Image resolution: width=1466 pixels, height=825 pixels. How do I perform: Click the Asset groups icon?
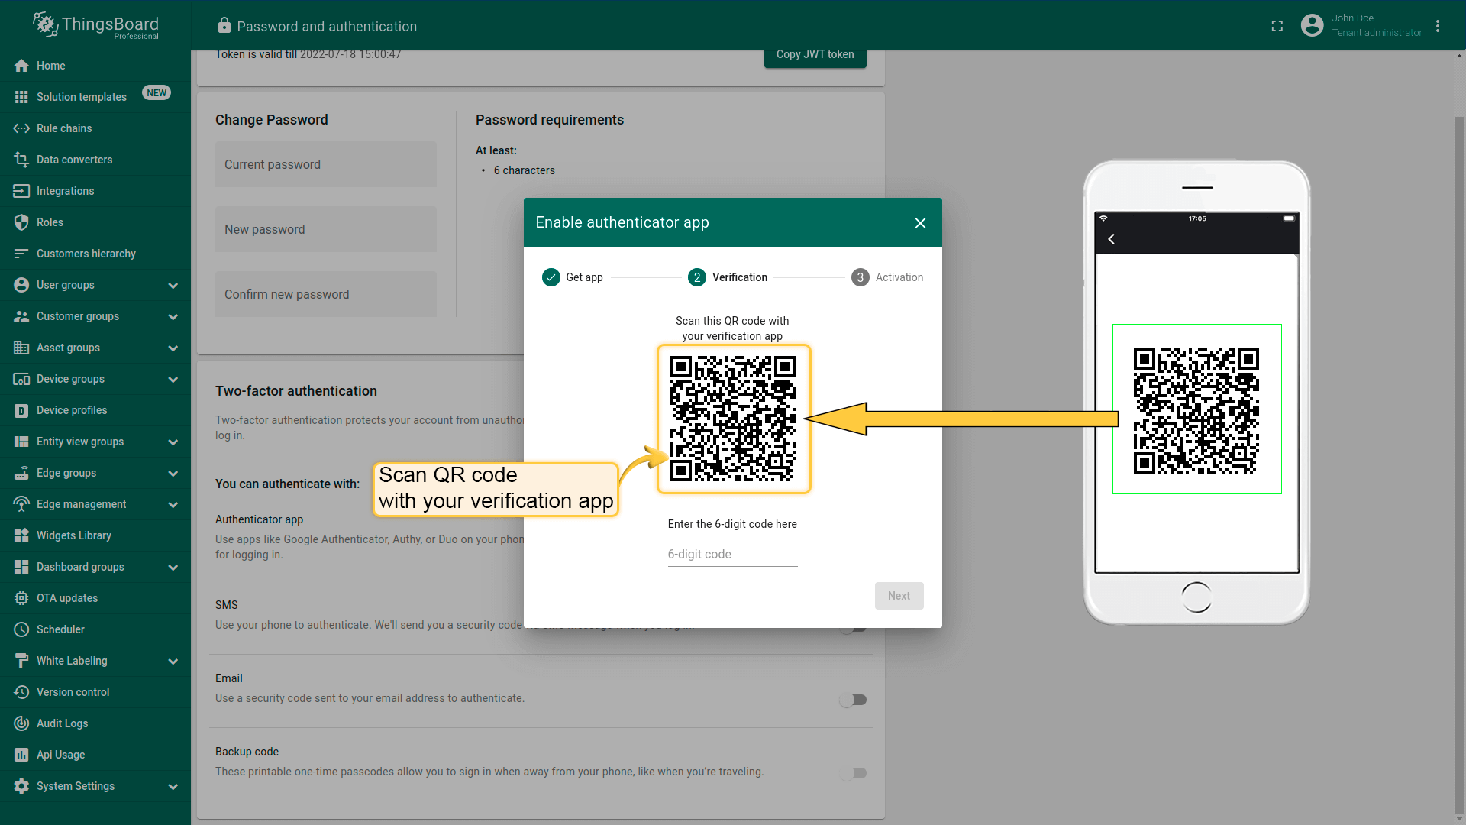[x=21, y=348]
